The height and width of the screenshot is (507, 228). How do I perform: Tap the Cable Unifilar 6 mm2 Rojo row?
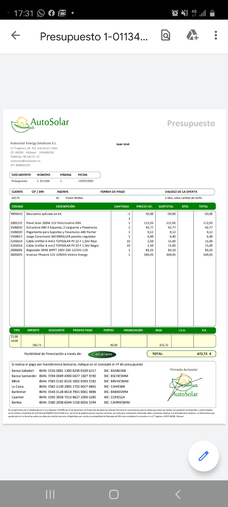coord(112,241)
